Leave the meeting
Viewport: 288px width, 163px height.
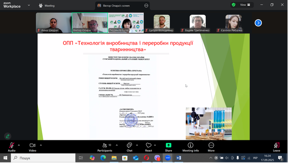point(276,147)
